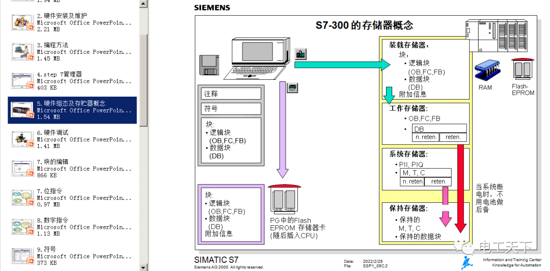550x271 pixels.
Task: Click the 注释 box in slide
Action: point(231,94)
